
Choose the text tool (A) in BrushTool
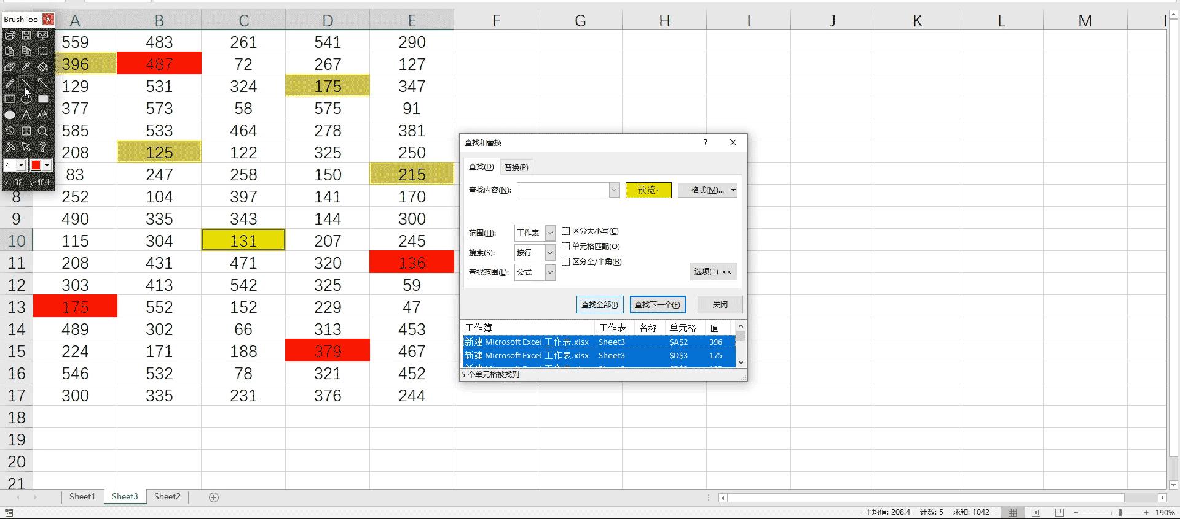(x=26, y=115)
